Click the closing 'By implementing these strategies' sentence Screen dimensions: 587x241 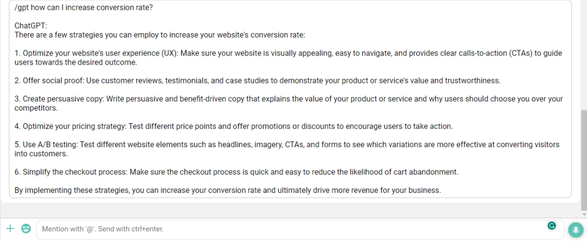click(228, 191)
